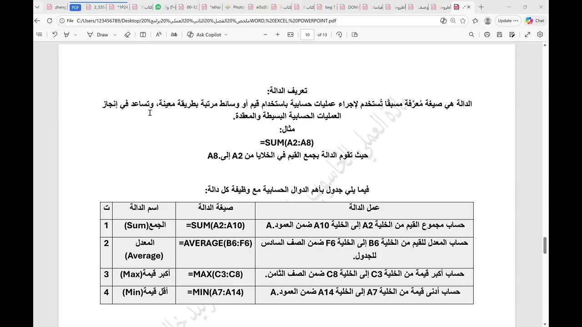Open the PDF table of contents panel
Image resolution: width=582 pixels, height=327 pixels.
coord(39,35)
